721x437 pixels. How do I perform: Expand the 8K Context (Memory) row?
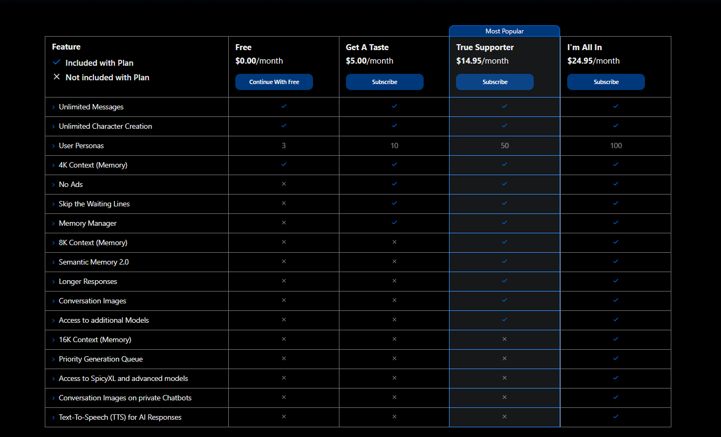(x=53, y=243)
